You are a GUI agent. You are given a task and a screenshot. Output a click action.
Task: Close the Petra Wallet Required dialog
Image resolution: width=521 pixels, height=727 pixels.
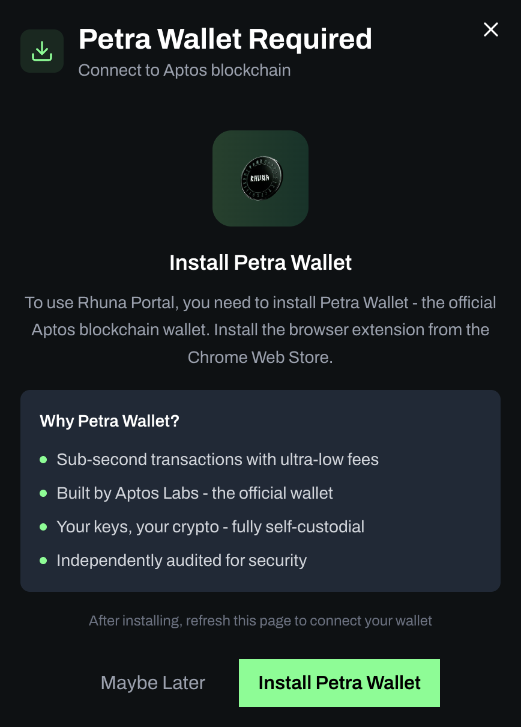491,29
